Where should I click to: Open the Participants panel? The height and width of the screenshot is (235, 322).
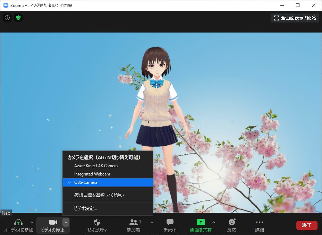tap(134, 225)
